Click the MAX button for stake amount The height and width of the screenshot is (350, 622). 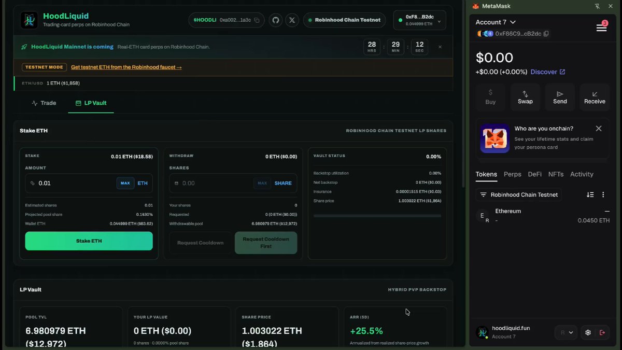coord(125,183)
